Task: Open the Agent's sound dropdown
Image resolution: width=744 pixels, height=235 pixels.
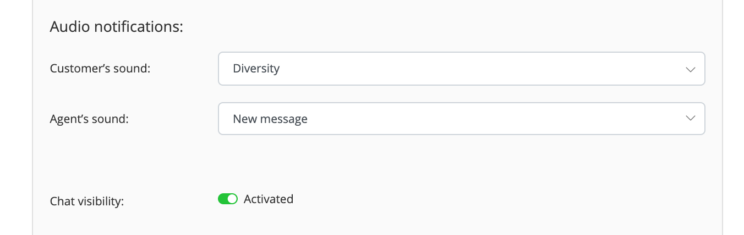Action: click(x=461, y=119)
